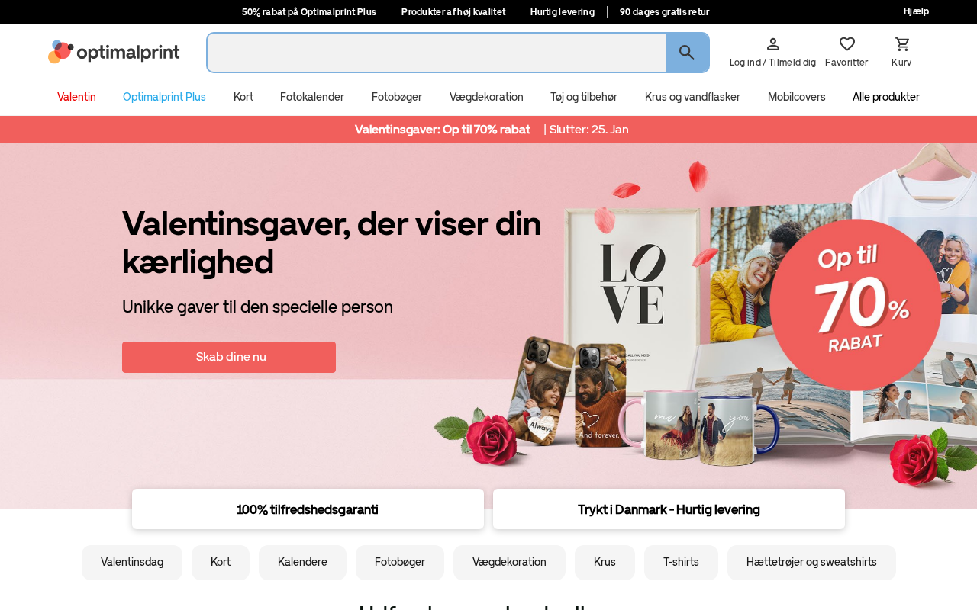
Task: Click the Kurv label
Action: [901, 63]
